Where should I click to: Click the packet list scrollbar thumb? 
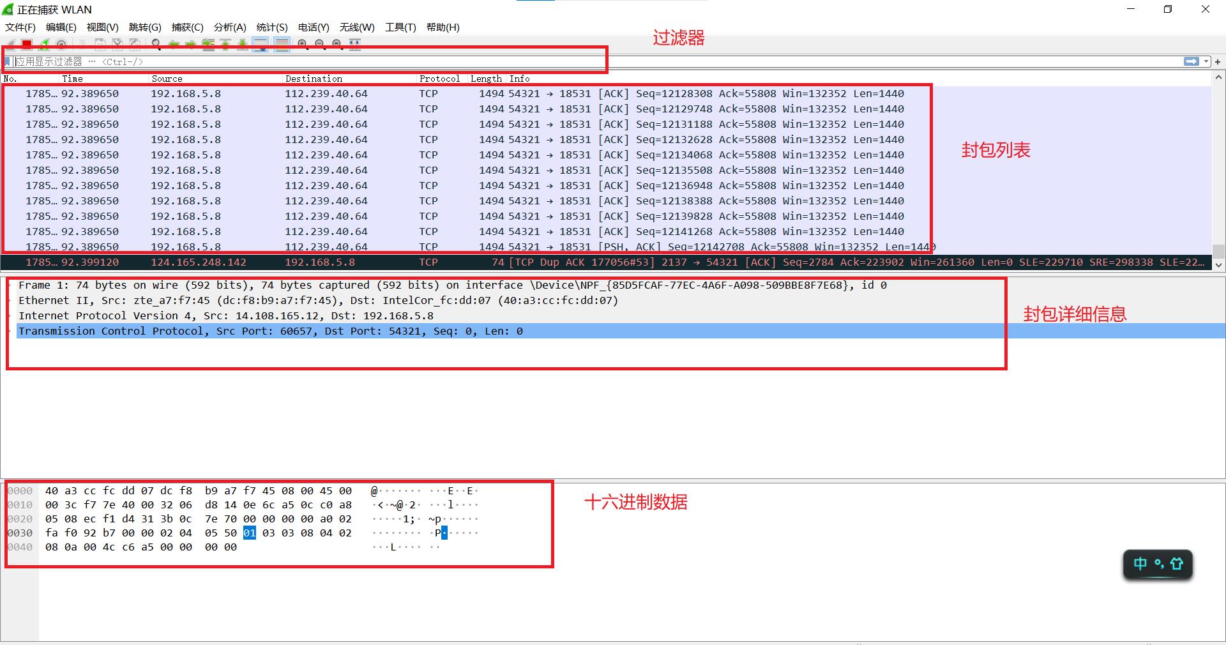(1218, 251)
